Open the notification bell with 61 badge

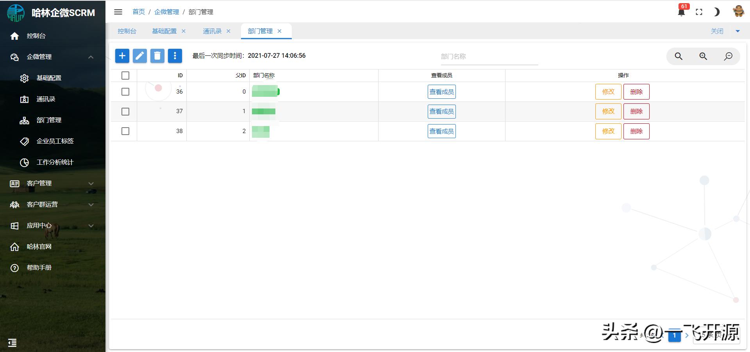[x=681, y=12]
